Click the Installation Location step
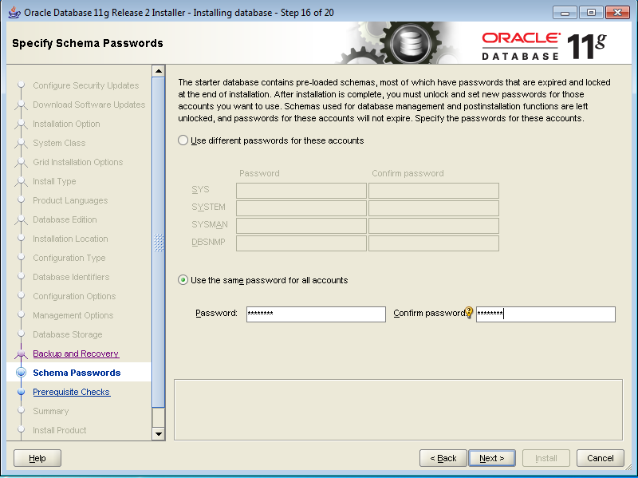The image size is (638, 478). (70, 239)
